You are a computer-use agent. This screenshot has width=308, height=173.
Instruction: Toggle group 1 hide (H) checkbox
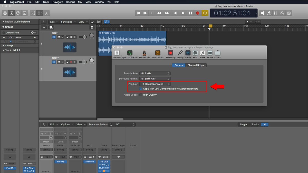pos(35,41)
